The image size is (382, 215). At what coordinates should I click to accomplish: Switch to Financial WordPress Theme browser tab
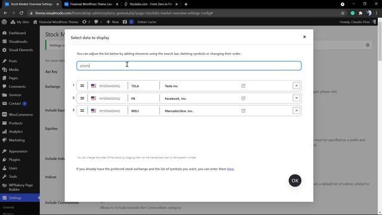[91, 4]
